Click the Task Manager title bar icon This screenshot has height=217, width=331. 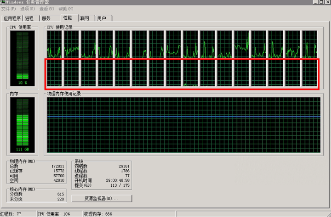pos(3,2)
